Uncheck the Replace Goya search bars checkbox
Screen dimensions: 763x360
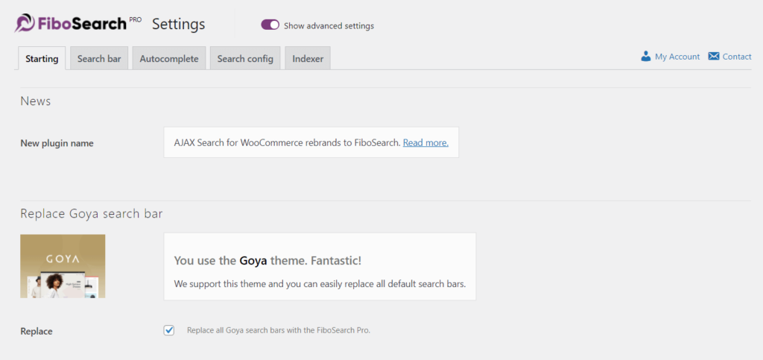tap(169, 330)
